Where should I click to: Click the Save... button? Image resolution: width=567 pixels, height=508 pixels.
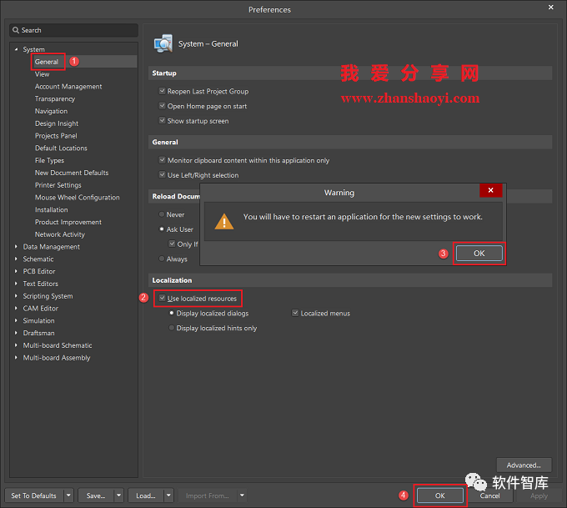96,495
